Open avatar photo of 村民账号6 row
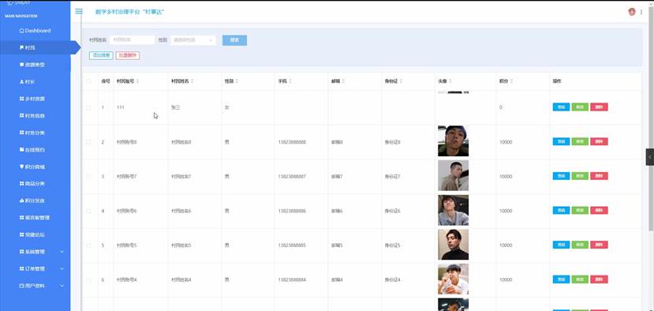 point(453,211)
